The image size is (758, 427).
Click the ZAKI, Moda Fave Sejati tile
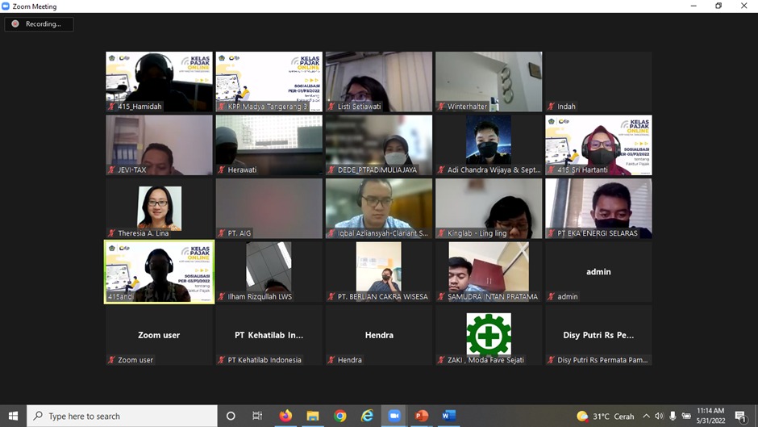pyautogui.click(x=489, y=335)
